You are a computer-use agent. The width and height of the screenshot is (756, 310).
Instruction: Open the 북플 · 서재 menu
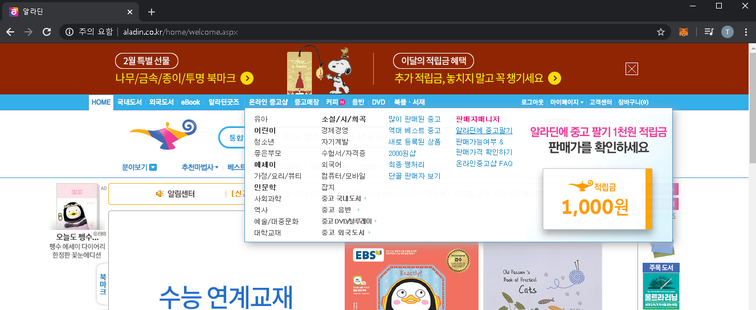pos(409,102)
